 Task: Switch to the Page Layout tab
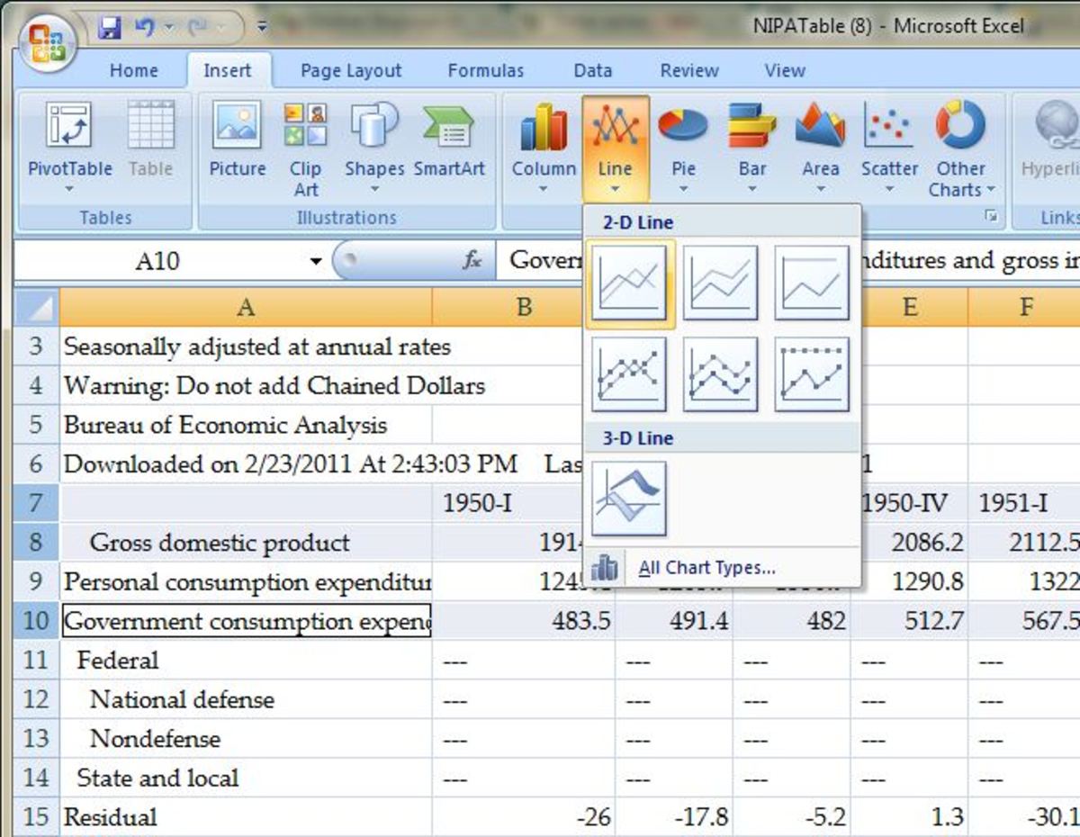(x=349, y=70)
